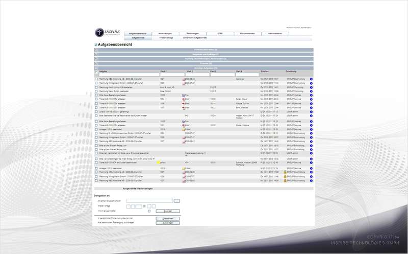The height and width of the screenshot is (254, 408).
Task: Click E-Mail icon in Anlagen row dated 25.05.2011
Action: click(184, 129)
